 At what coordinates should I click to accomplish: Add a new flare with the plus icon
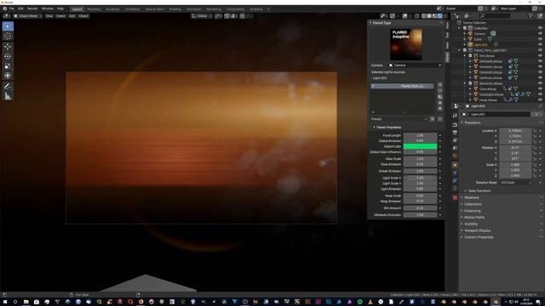point(440,85)
